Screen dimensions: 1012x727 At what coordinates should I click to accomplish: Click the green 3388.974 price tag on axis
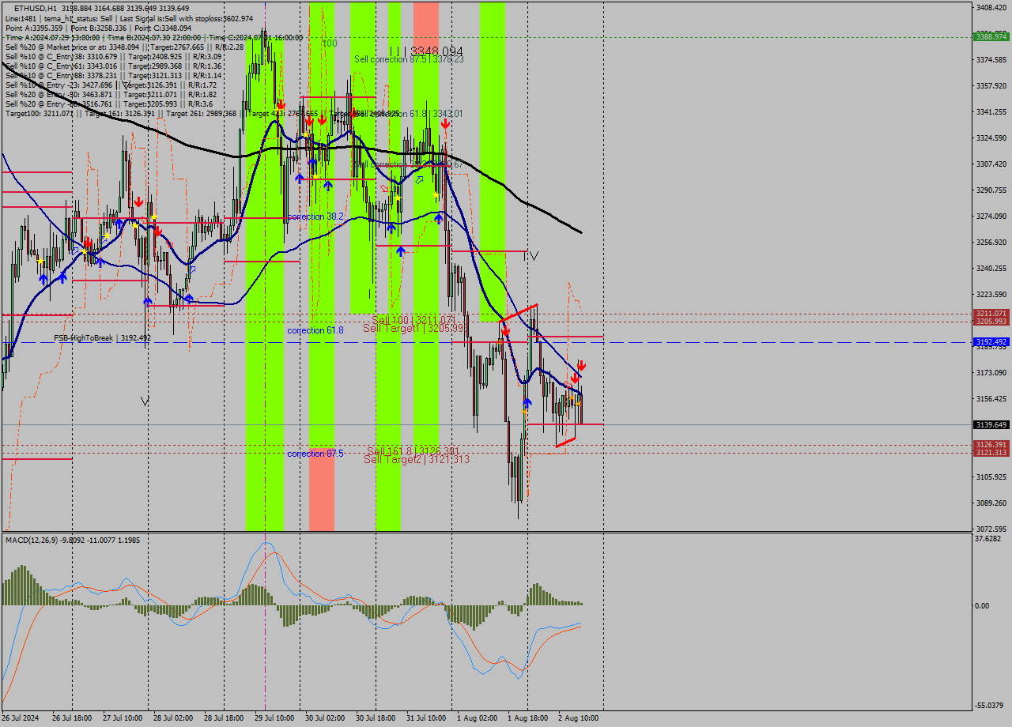coord(991,36)
